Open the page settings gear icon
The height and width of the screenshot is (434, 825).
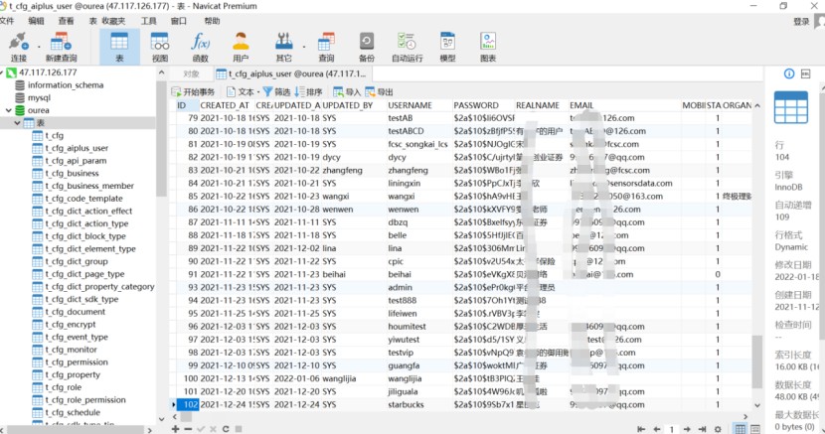click(x=718, y=429)
